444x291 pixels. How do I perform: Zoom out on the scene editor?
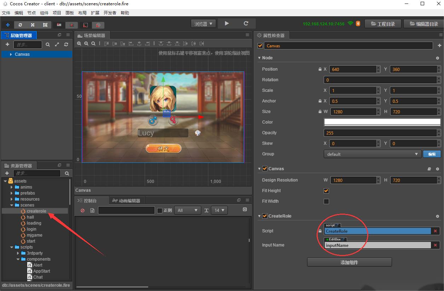[86, 43]
